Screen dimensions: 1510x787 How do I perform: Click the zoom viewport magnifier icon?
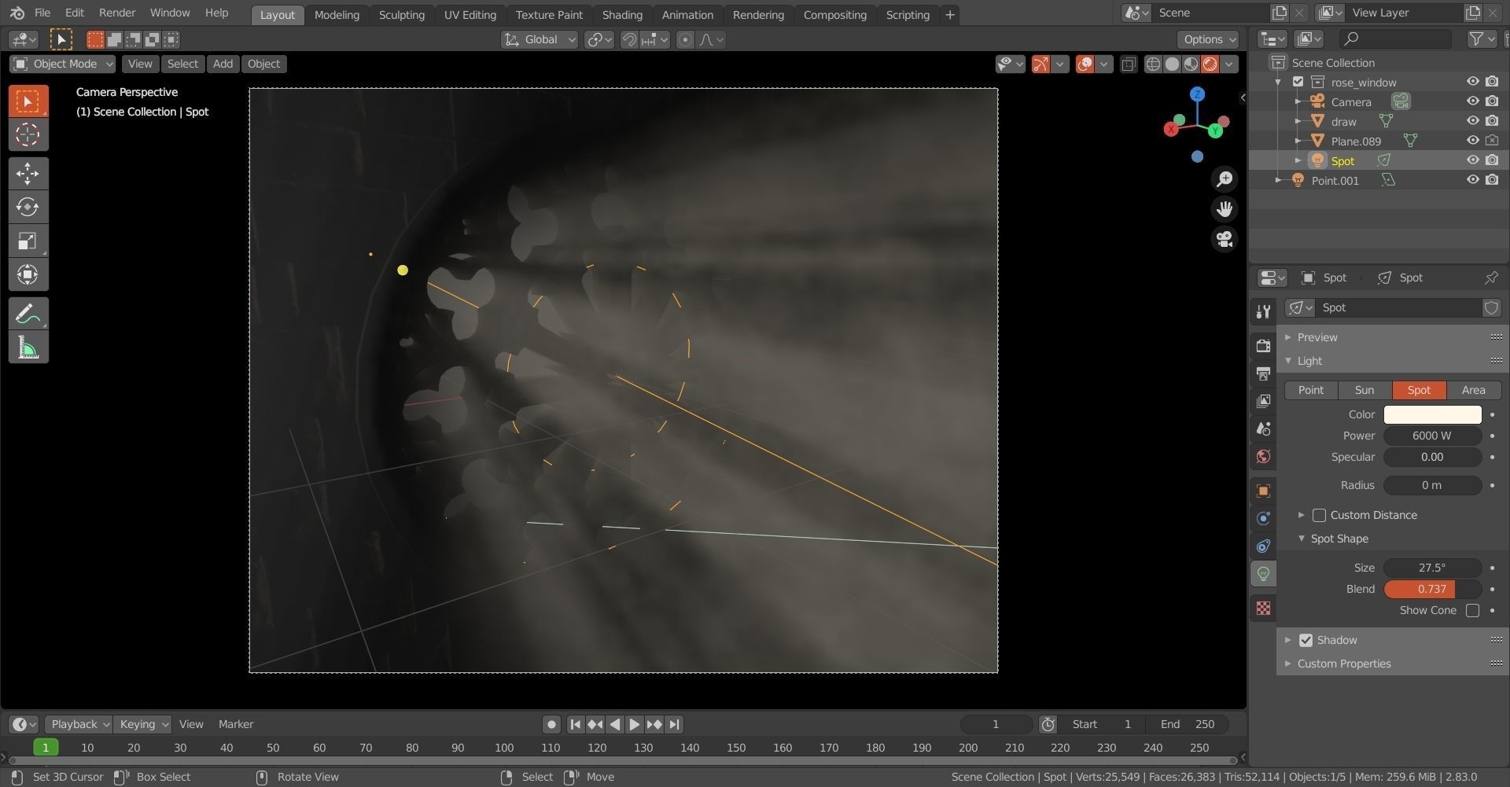coord(1225,179)
